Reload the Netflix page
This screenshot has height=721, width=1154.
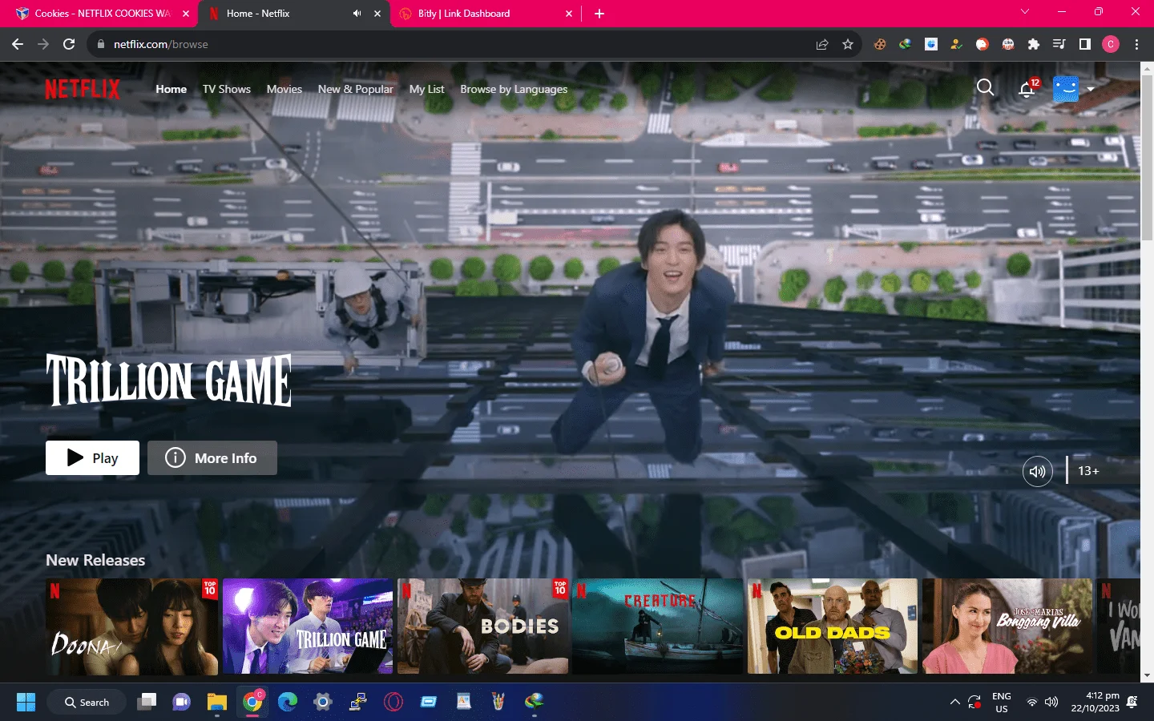pyautogui.click(x=69, y=44)
